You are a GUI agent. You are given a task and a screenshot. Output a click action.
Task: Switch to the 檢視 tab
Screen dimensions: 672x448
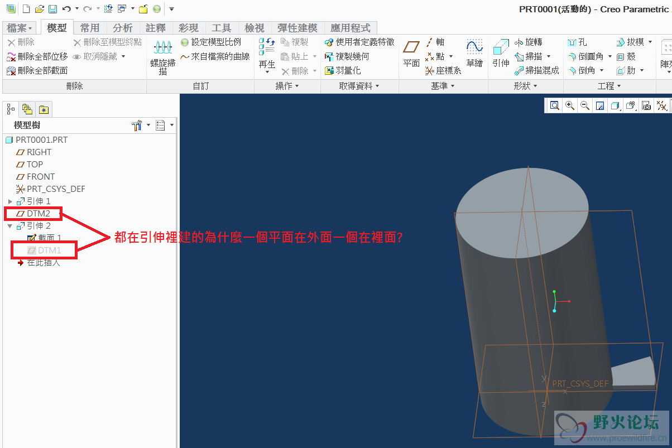point(255,28)
